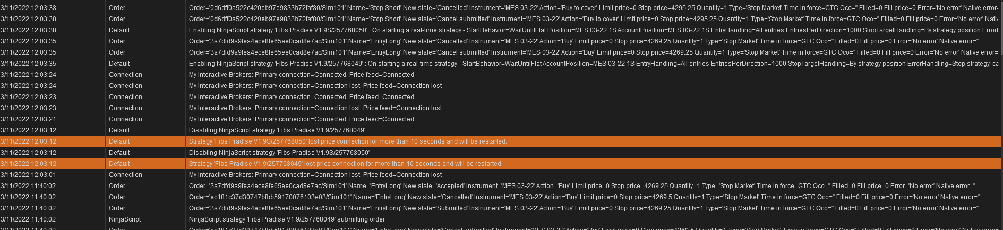1003x230 pixels.
Task: Select the 'Stop Short' Cancelled order log row
Action: click(x=372, y=8)
